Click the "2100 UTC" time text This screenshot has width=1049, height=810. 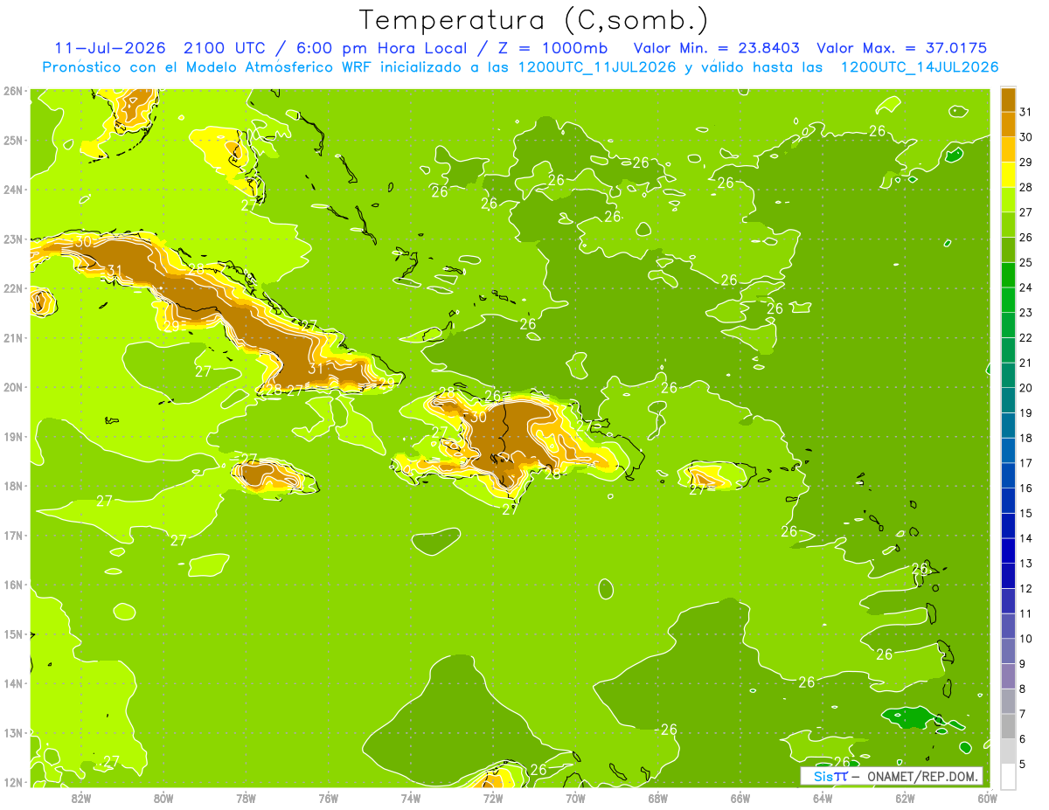pos(224,48)
